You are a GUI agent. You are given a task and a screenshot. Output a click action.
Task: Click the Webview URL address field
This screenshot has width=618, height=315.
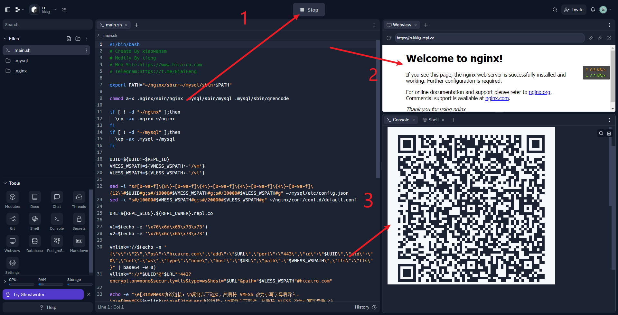point(489,38)
